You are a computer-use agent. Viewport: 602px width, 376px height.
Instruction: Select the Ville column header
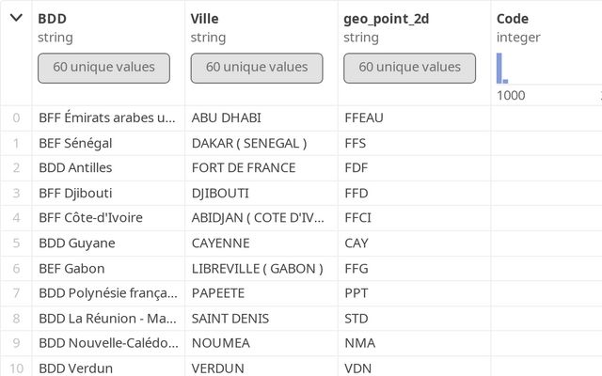click(x=205, y=19)
